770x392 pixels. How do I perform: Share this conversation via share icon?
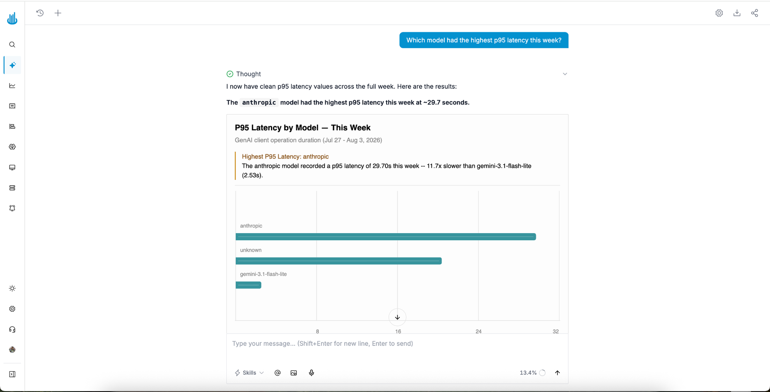pyautogui.click(x=755, y=13)
